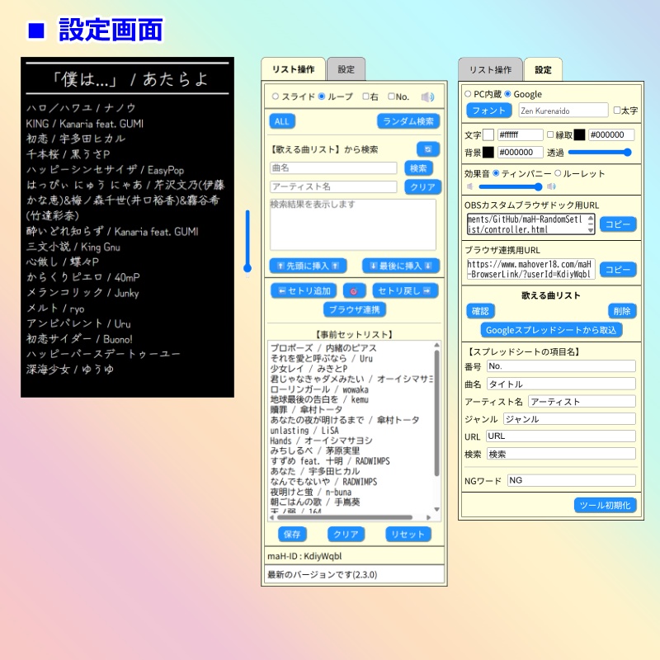
Task: Open the 縁取 black color swatch
Action: pos(580,134)
